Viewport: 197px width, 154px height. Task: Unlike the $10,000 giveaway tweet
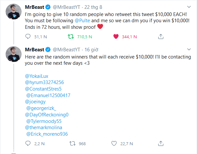[116, 37]
